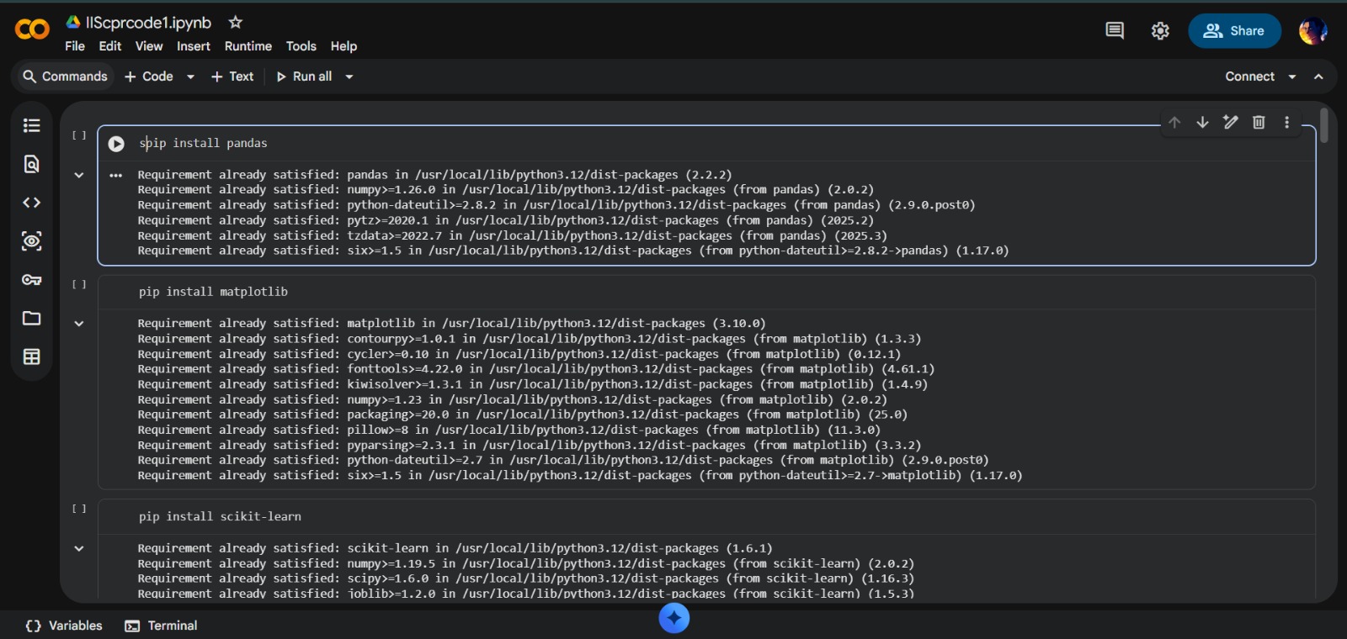Open the Code snippets sidebar panel
This screenshot has height=639, width=1347.
32,203
